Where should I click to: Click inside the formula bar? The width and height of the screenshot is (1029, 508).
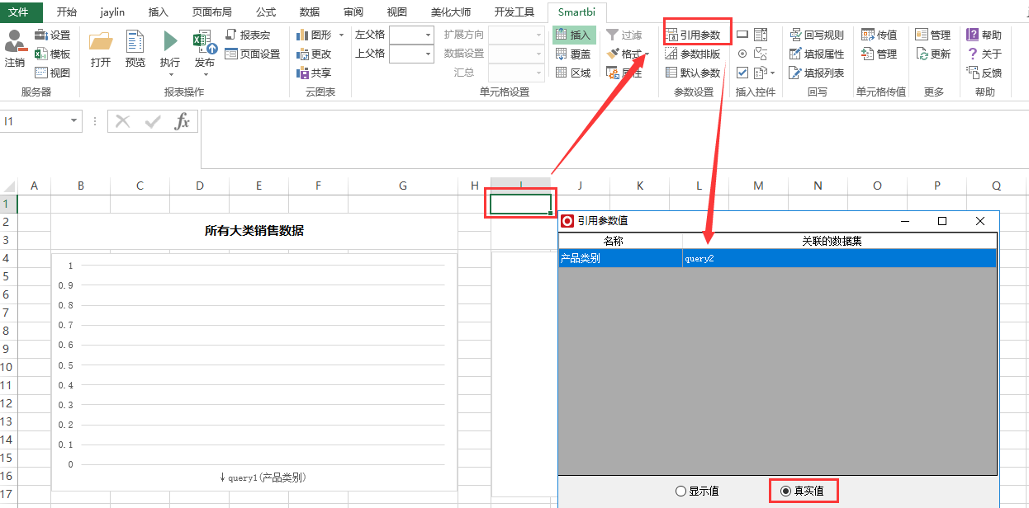click(614, 139)
